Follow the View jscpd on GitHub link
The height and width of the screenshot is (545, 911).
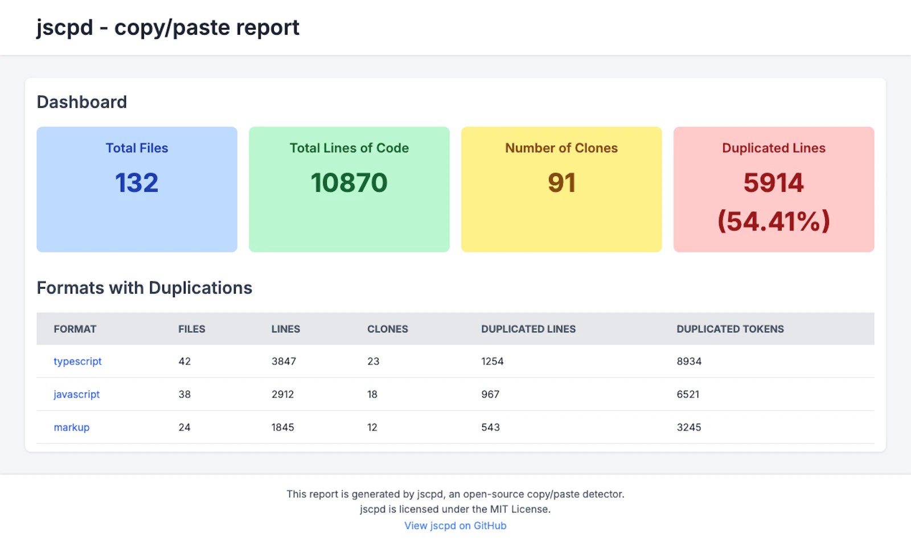pos(455,525)
